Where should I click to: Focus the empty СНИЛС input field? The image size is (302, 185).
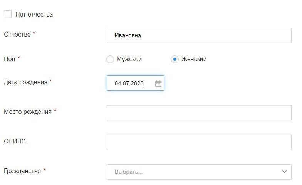(199, 142)
